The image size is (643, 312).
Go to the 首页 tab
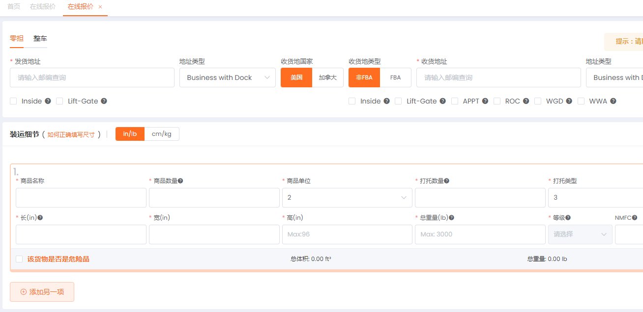14,7
